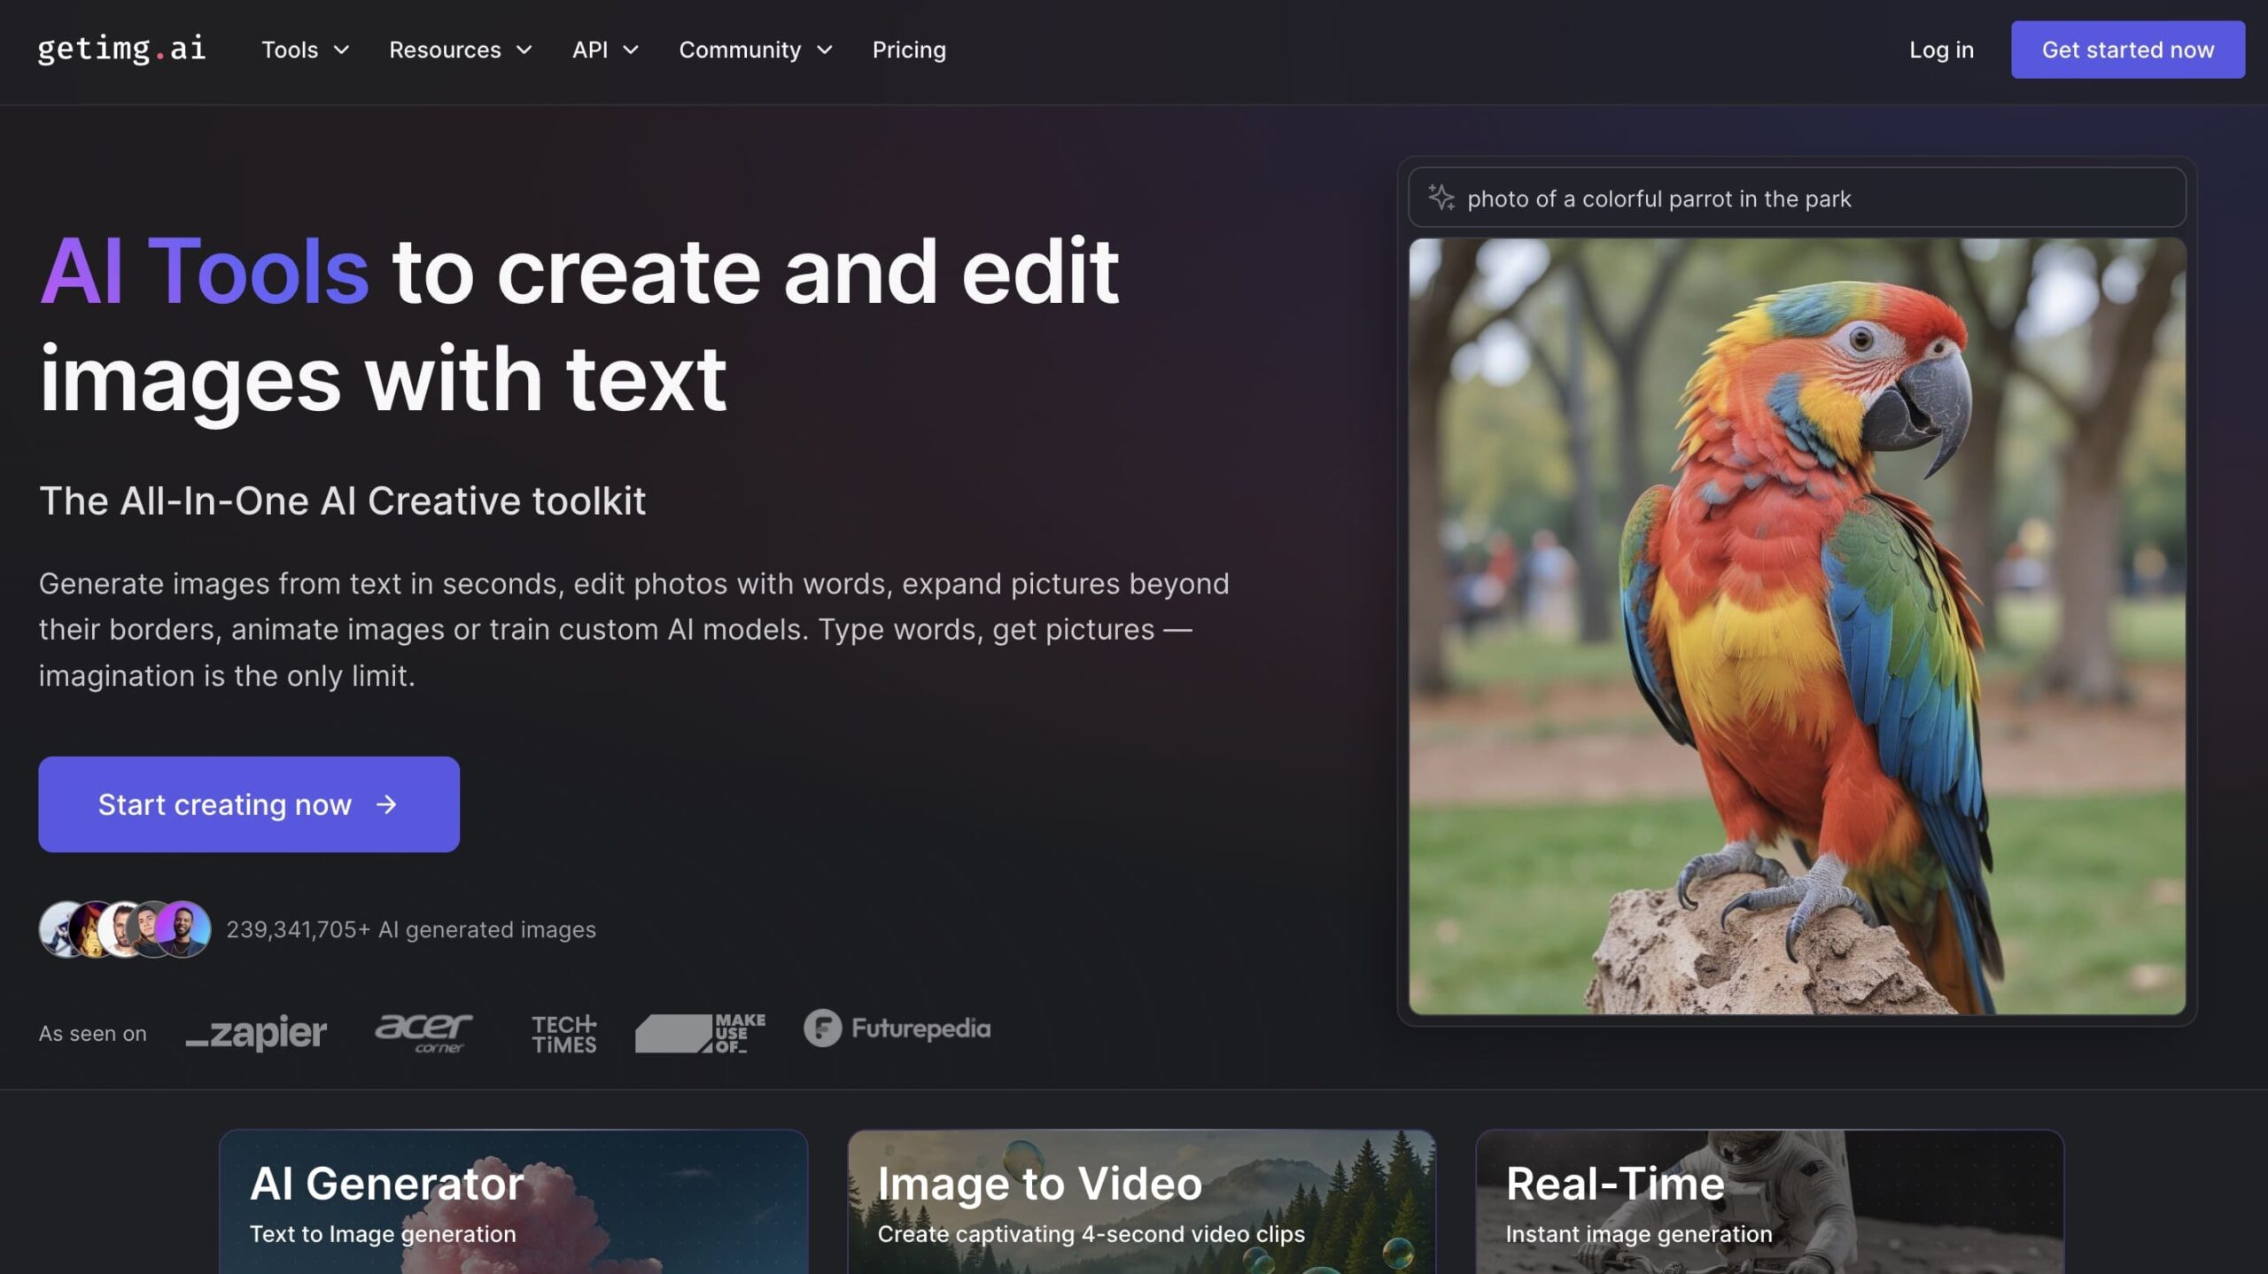Screen dimensions: 2268x1274
Task: Expand the Tools dropdown menu
Action: click(x=305, y=50)
